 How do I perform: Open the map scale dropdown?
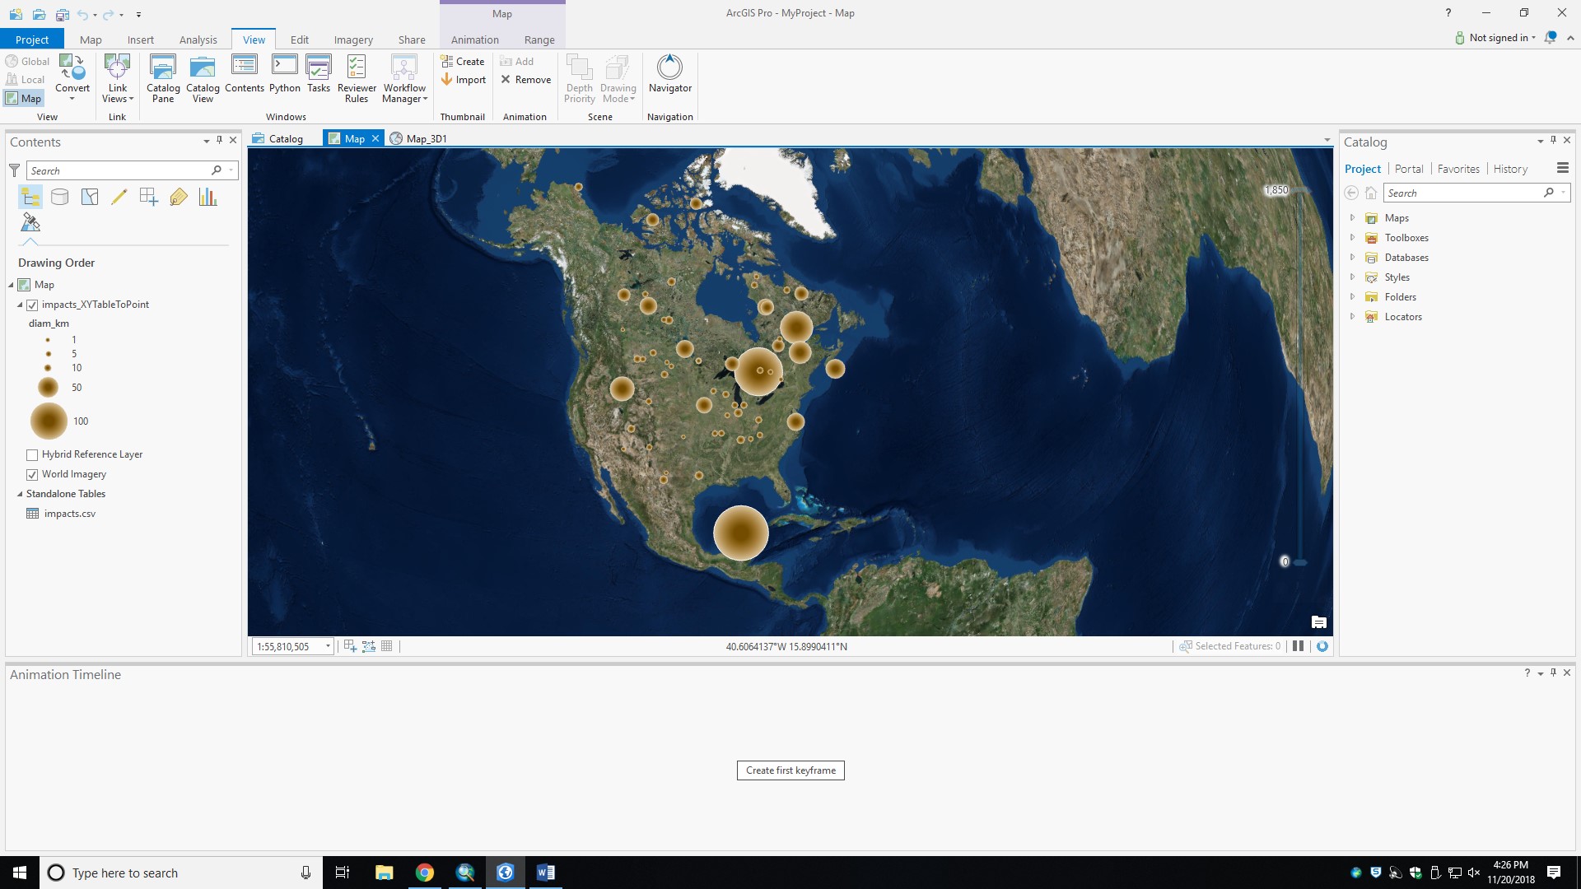coord(326,646)
